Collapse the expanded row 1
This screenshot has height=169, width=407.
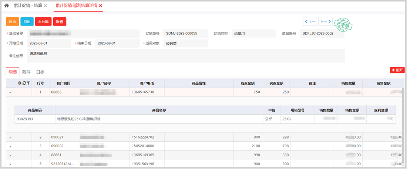tap(10, 92)
